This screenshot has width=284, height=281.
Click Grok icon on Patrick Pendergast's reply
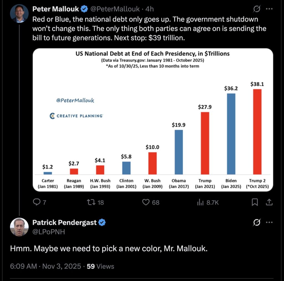pyautogui.click(x=257, y=222)
